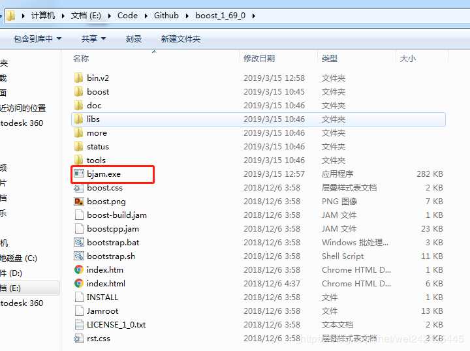Image resolution: width=470 pixels, height=351 pixels.
Task: Click the boost-build.jam file icon
Action: (x=79, y=215)
